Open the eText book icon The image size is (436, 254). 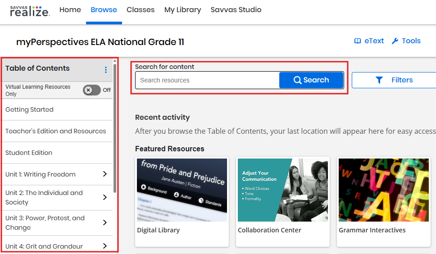[x=358, y=41]
